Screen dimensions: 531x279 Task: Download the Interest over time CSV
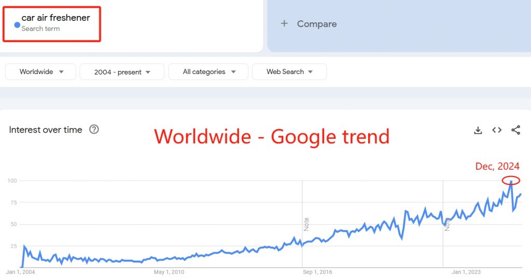[478, 130]
